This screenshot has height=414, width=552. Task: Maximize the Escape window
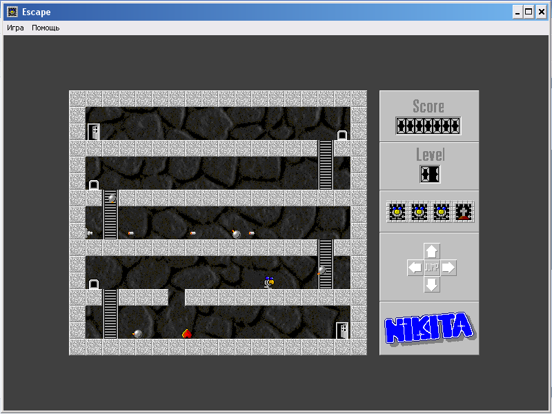point(529,12)
